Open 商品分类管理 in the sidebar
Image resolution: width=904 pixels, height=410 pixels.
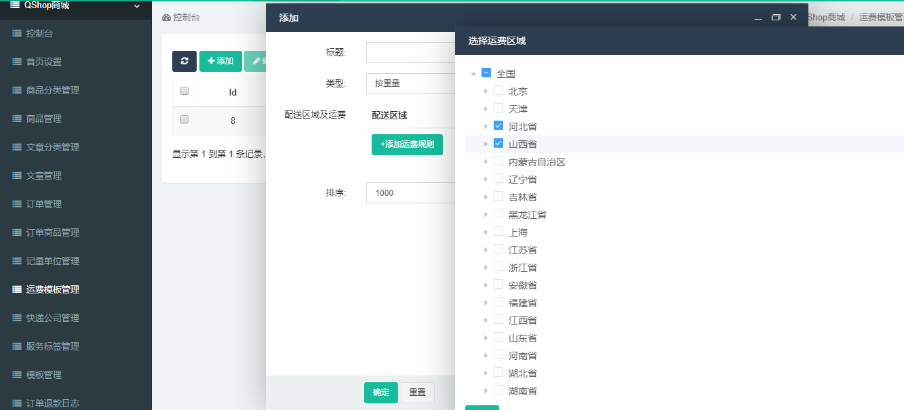(52, 90)
